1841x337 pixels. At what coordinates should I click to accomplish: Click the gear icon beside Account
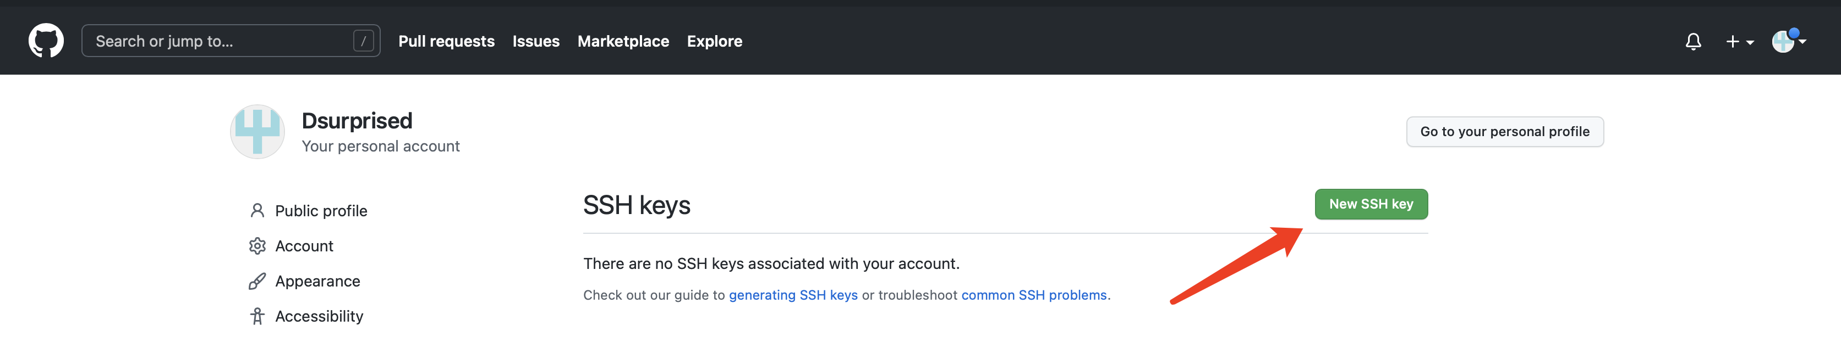[257, 246]
